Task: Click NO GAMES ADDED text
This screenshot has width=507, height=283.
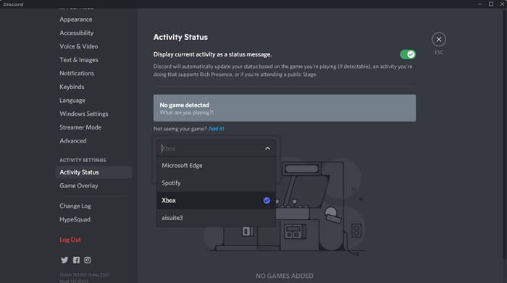Action: (x=285, y=276)
